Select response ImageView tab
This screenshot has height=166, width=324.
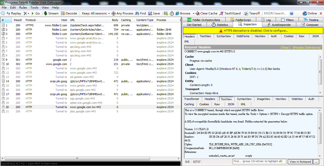pos(263,99)
